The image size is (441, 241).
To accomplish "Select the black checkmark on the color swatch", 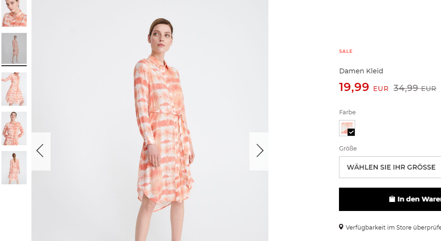I will coord(351,132).
